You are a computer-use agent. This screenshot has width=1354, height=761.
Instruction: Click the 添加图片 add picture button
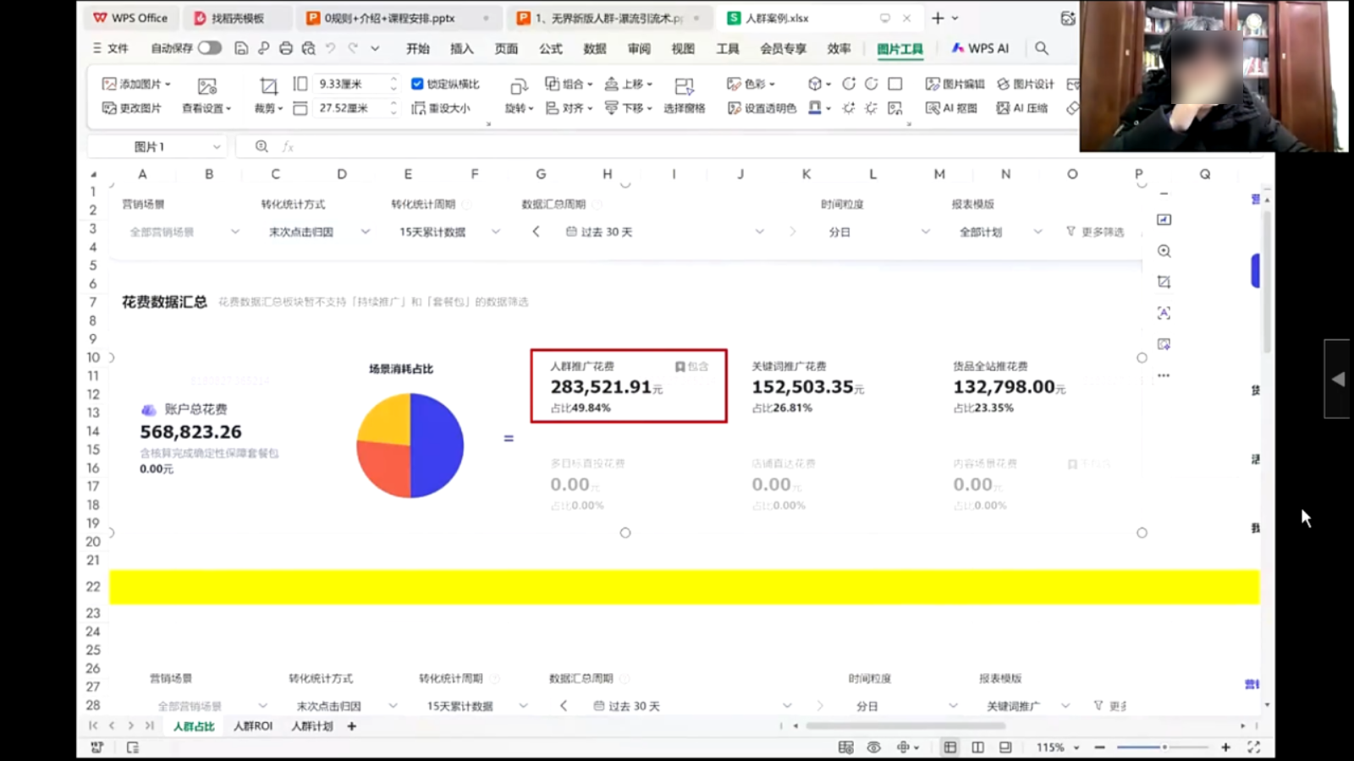136,84
